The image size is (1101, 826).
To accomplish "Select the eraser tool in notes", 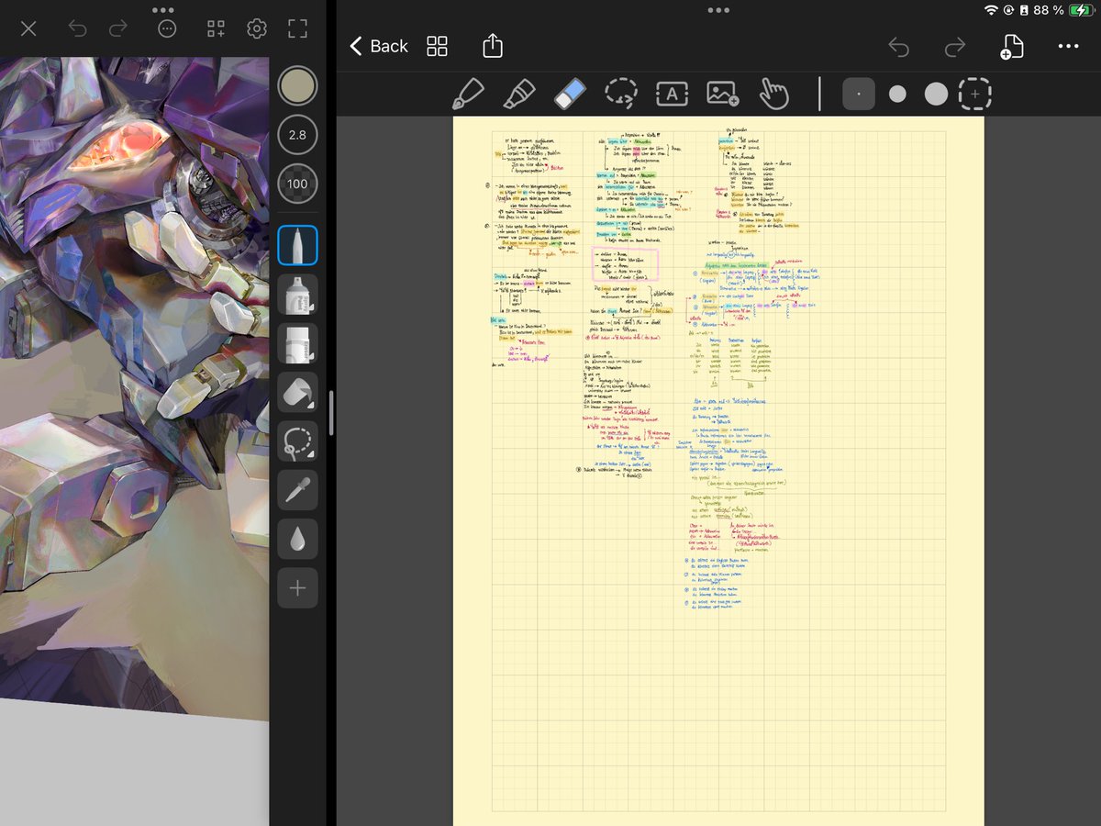I will (x=570, y=94).
